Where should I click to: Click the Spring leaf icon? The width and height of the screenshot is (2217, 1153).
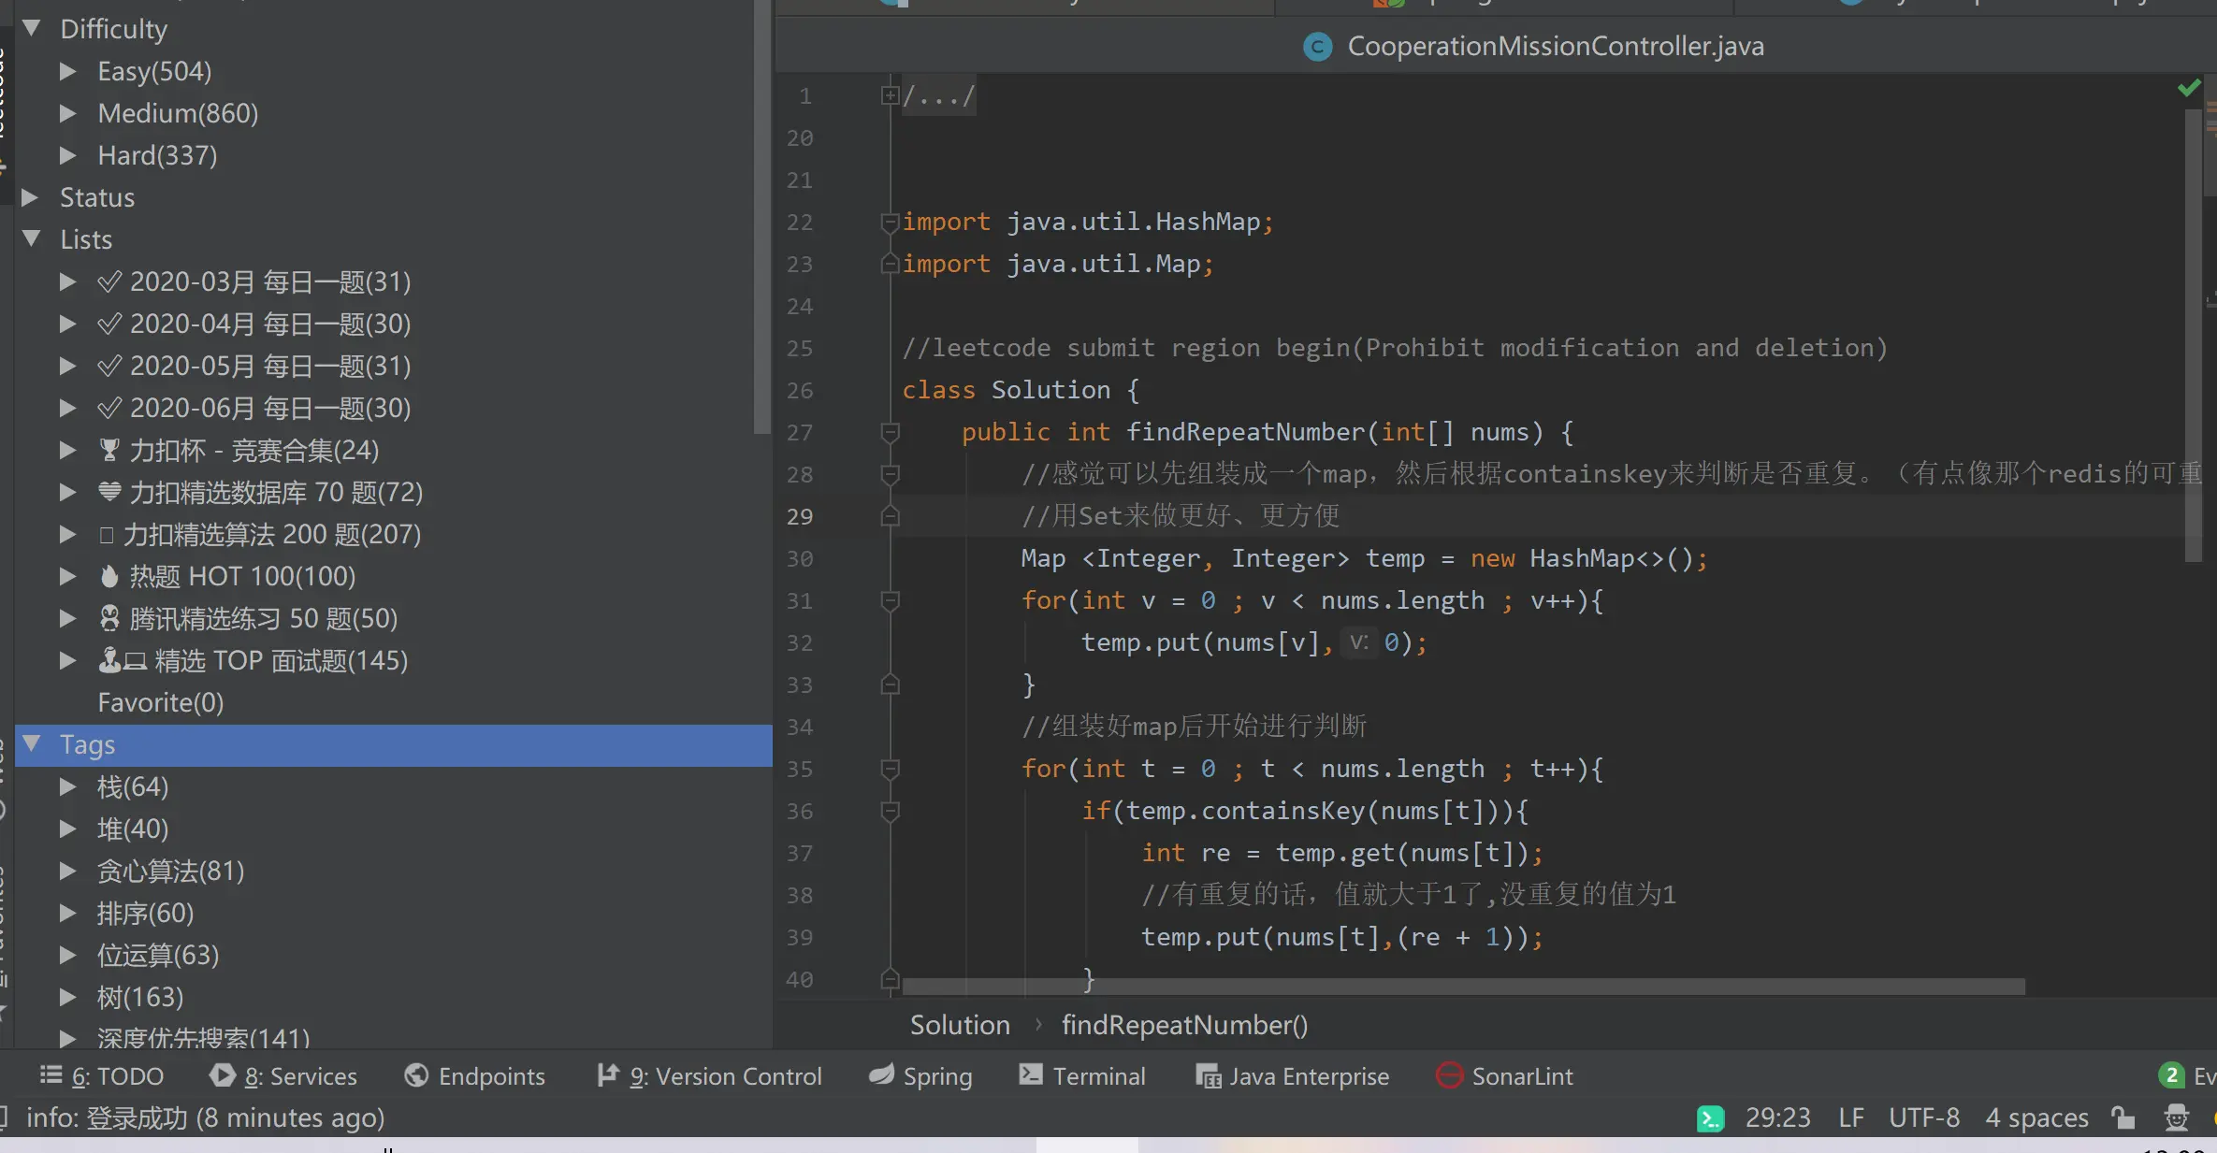point(881,1075)
